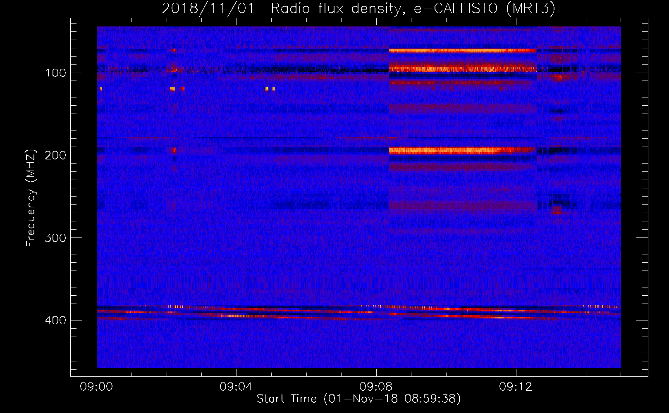
Task: Click the 09:04 time tick label
Action: coord(236,387)
